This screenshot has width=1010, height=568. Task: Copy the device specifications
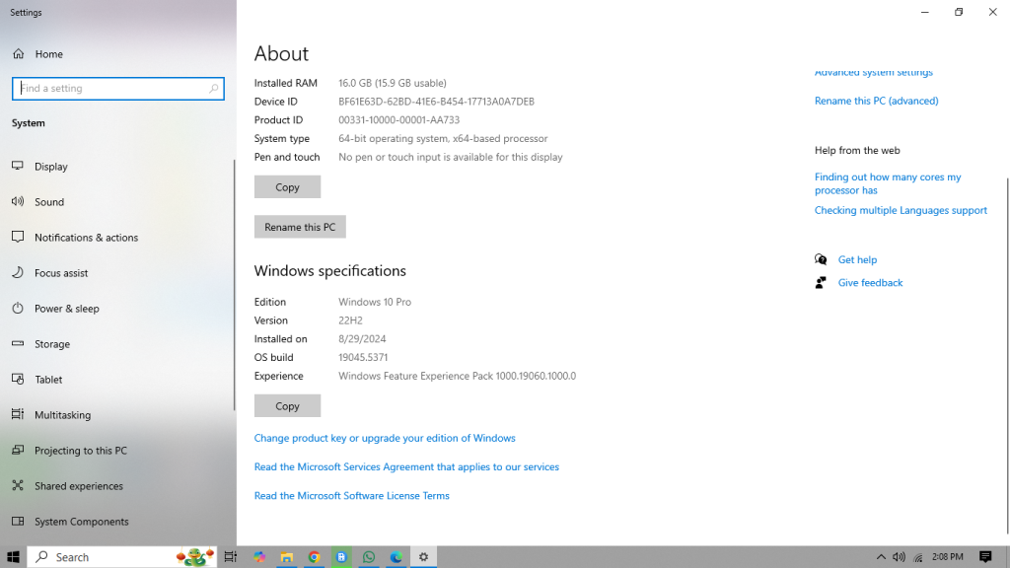(287, 186)
